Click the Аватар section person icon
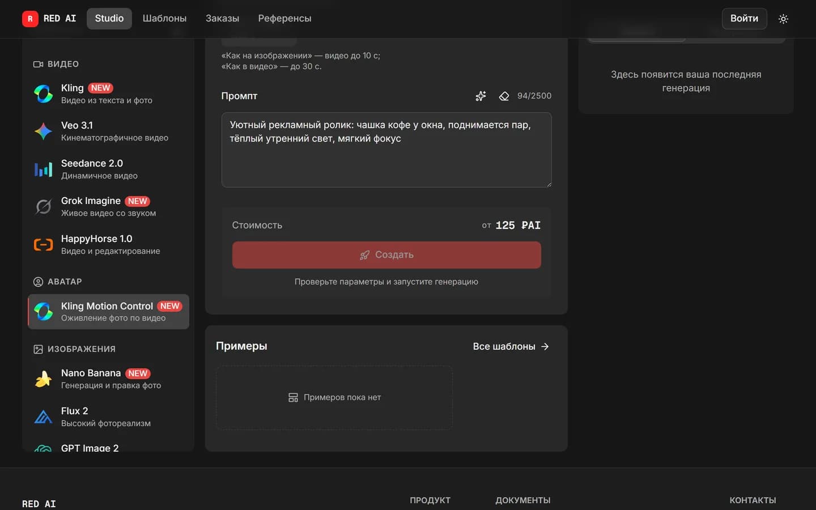The width and height of the screenshot is (816, 510). point(38,282)
